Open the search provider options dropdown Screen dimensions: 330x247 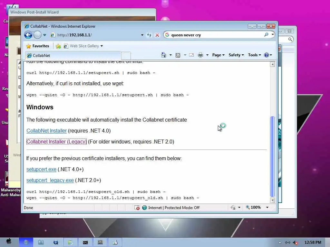[273, 35]
